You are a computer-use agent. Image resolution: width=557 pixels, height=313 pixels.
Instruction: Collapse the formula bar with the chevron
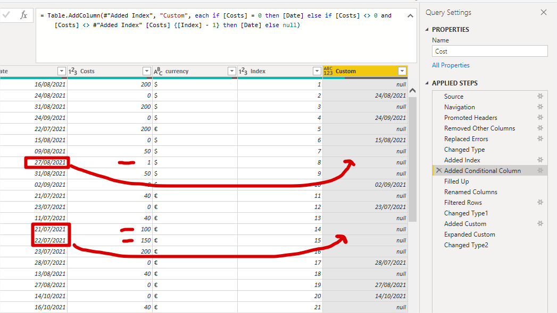[x=410, y=15]
